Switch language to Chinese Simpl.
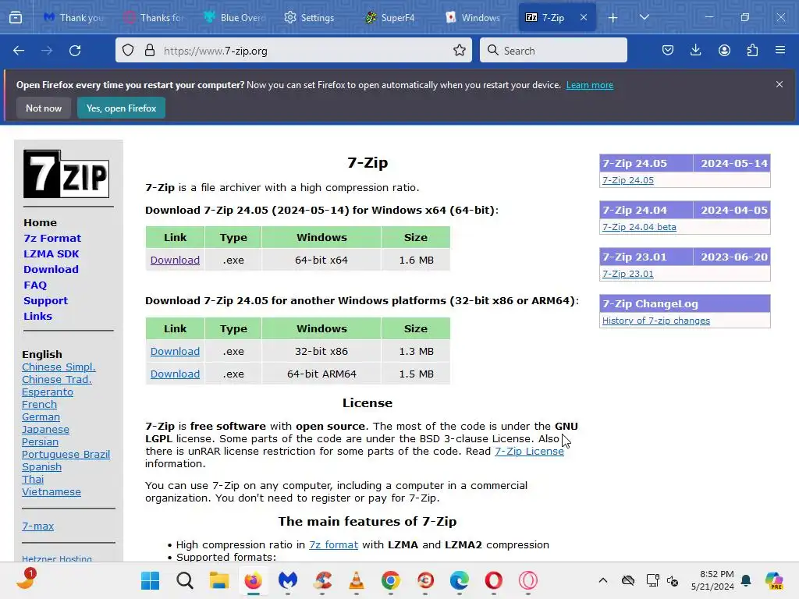Screen dimensions: 799x599 click(x=59, y=367)
